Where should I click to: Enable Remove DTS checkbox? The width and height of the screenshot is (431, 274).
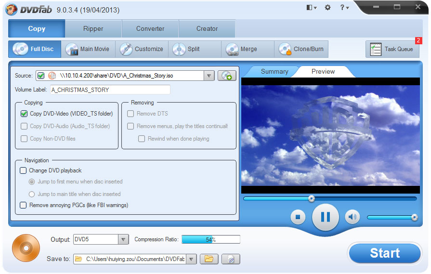click(131, 114)
